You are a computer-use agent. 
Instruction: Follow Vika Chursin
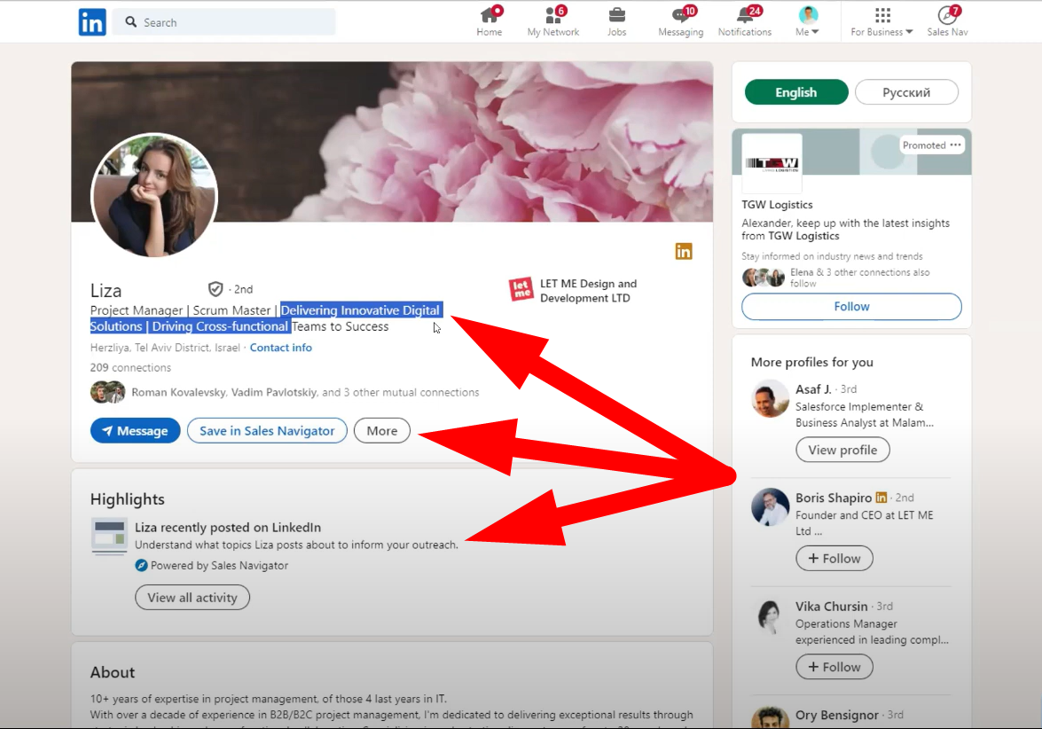click(x=834, y=667)
